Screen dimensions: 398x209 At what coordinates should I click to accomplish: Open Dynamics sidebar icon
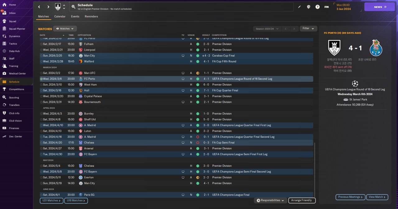(x=4, y=36)
